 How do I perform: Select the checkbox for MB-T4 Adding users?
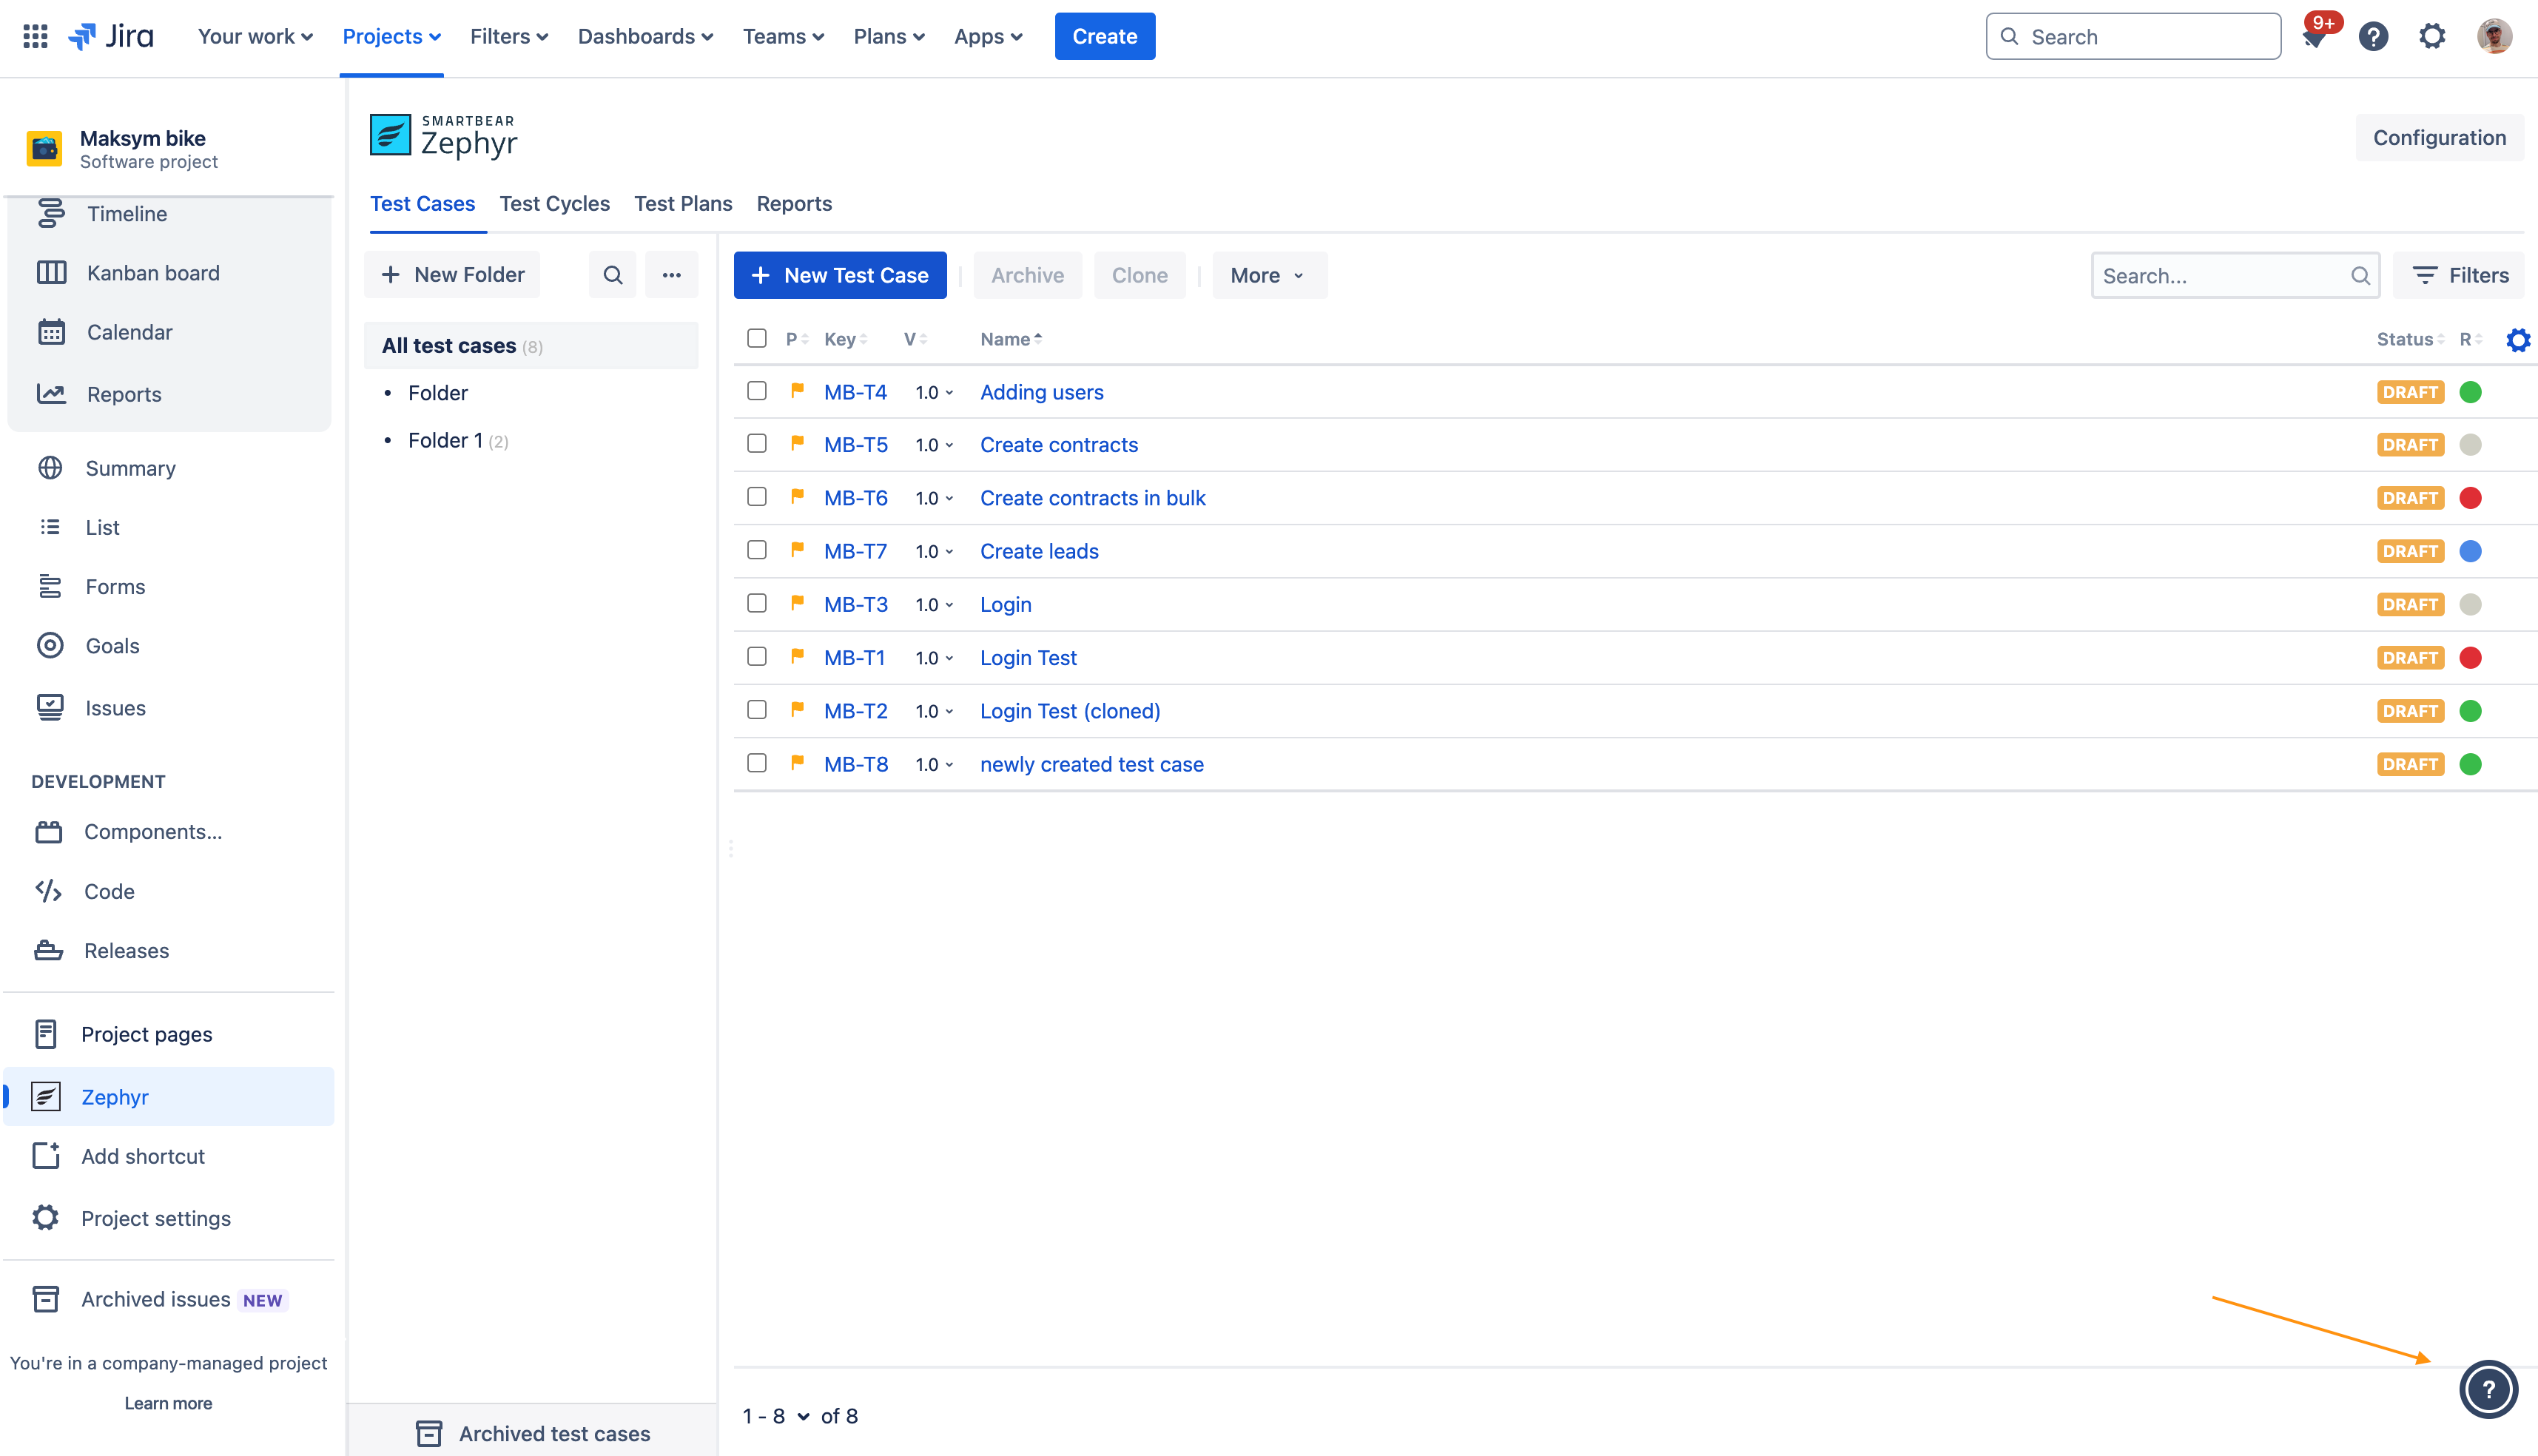click(756, 391)
